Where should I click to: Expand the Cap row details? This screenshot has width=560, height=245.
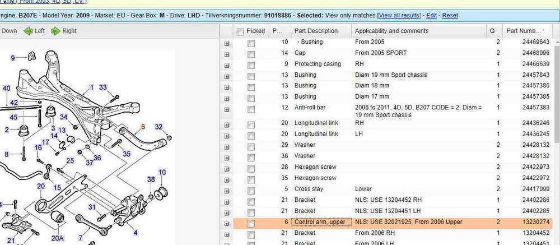[227, 53]
